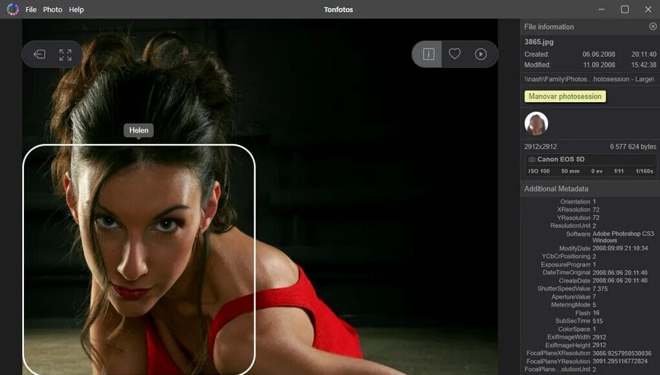Click the Tonfotos app logo icon

tap(12, 9)
